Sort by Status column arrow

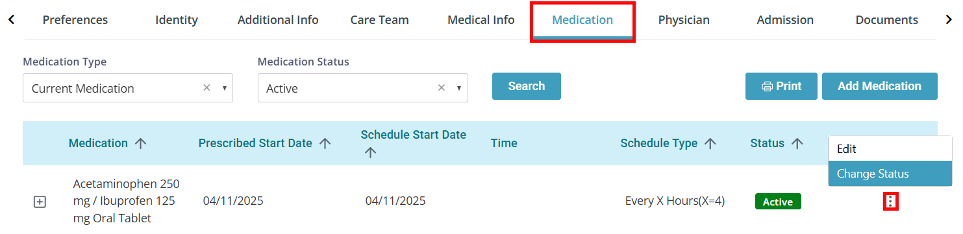(797, 143)
